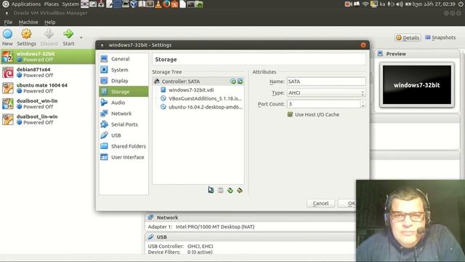
Task: Click the ka keyboard layout indicator
Action: coord(383,4)
